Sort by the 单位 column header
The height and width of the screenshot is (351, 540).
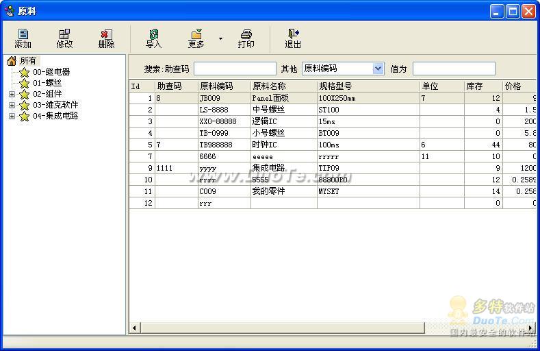pos(442,86)
